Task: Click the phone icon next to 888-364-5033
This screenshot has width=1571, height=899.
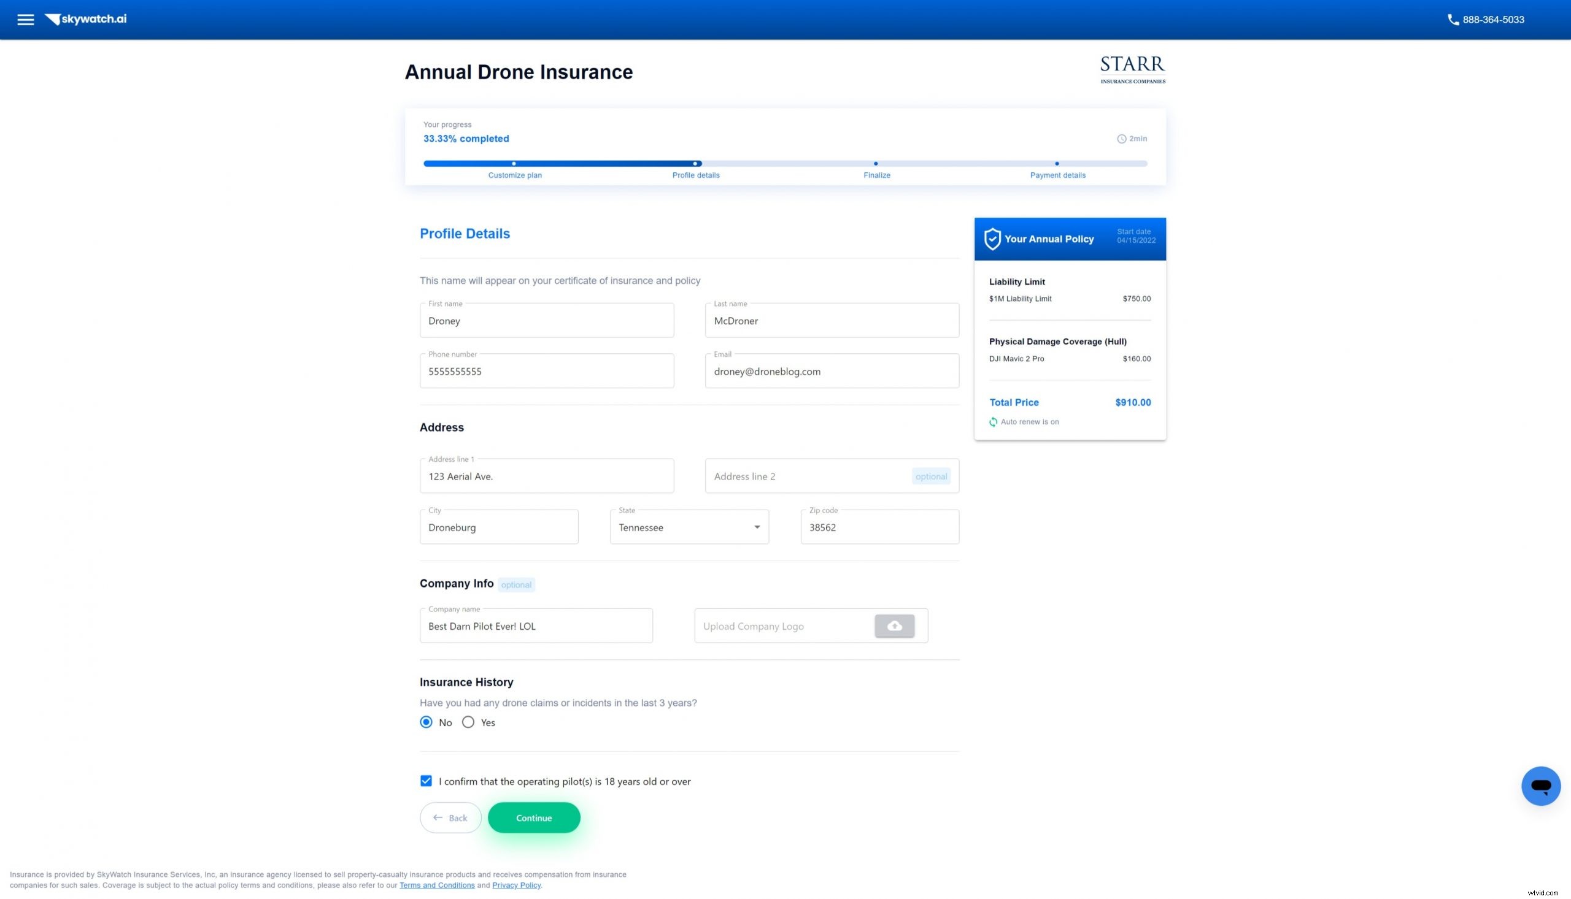Action: (x=1453, y=19)
